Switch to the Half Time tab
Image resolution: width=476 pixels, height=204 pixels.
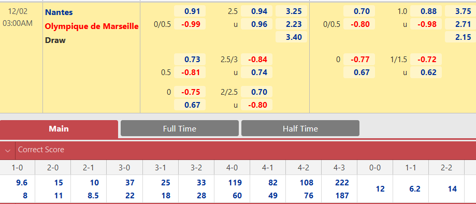click(x=300, y=128)
